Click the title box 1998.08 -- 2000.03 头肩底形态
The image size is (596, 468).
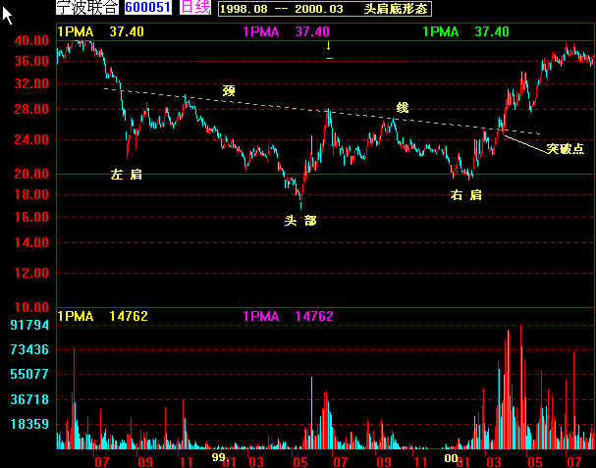pos(325,9)
